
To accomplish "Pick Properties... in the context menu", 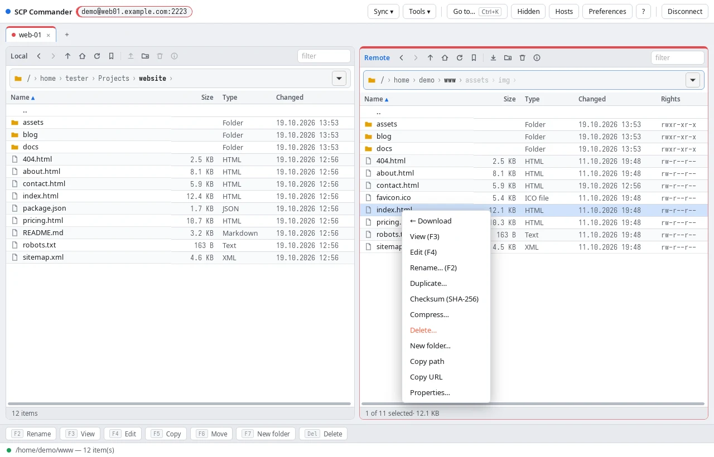I will click(x=446, y=392).
